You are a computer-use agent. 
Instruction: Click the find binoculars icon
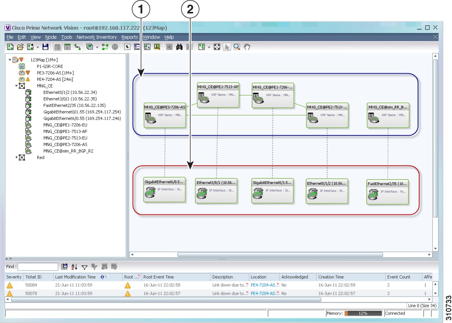coord(179,47)
